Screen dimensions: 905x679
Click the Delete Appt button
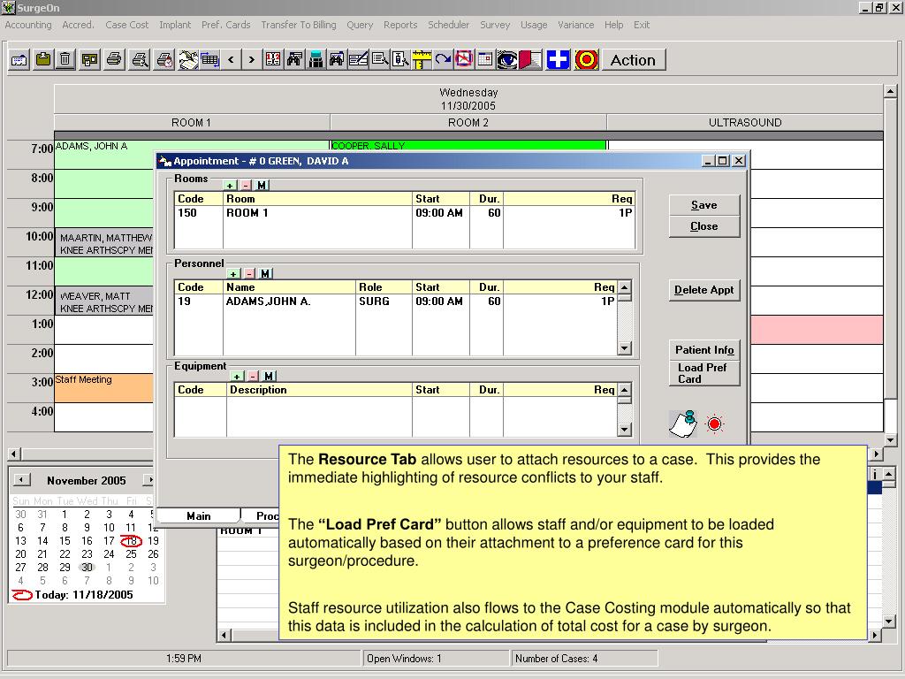click(704, 290)
